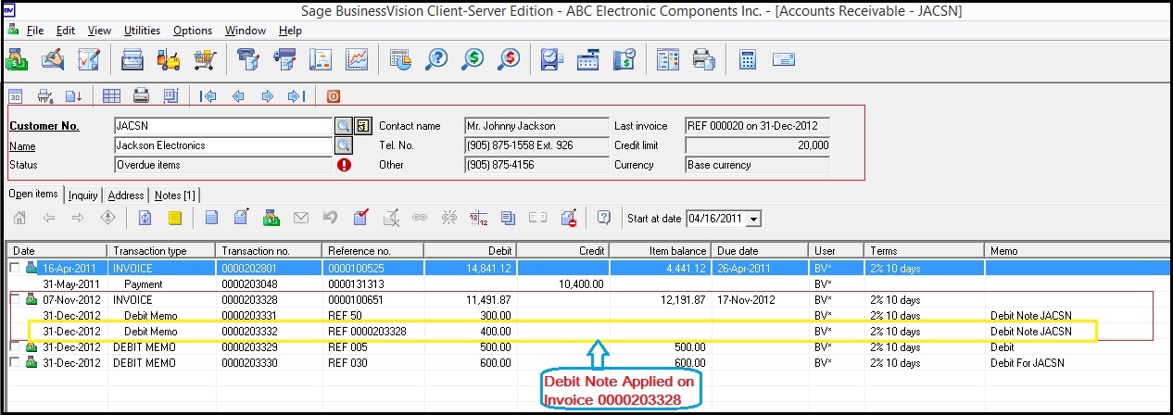Click the red power exit icon
1173x415 pixels.
click(334, 95)
